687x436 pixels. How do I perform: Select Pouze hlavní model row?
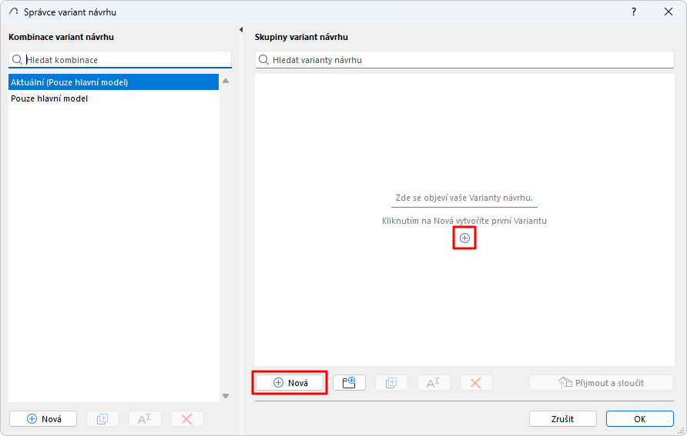tap(113, 98)
